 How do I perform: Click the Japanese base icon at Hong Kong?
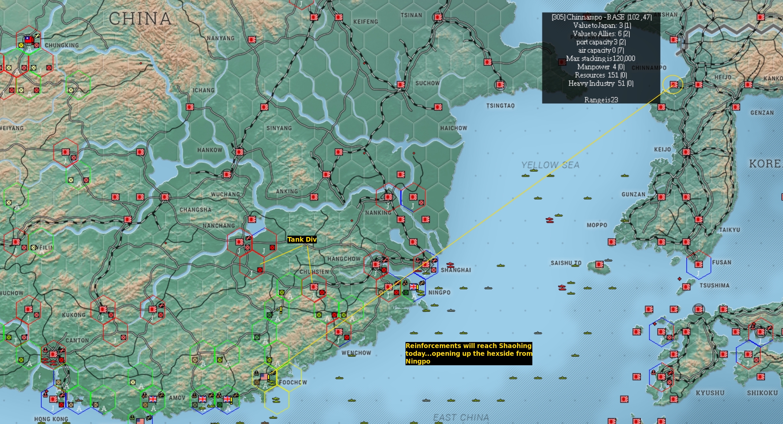(53, 399)
